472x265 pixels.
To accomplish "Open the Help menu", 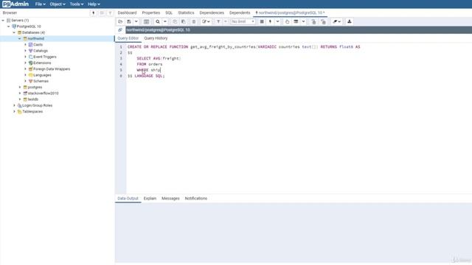I will [94, 4].
